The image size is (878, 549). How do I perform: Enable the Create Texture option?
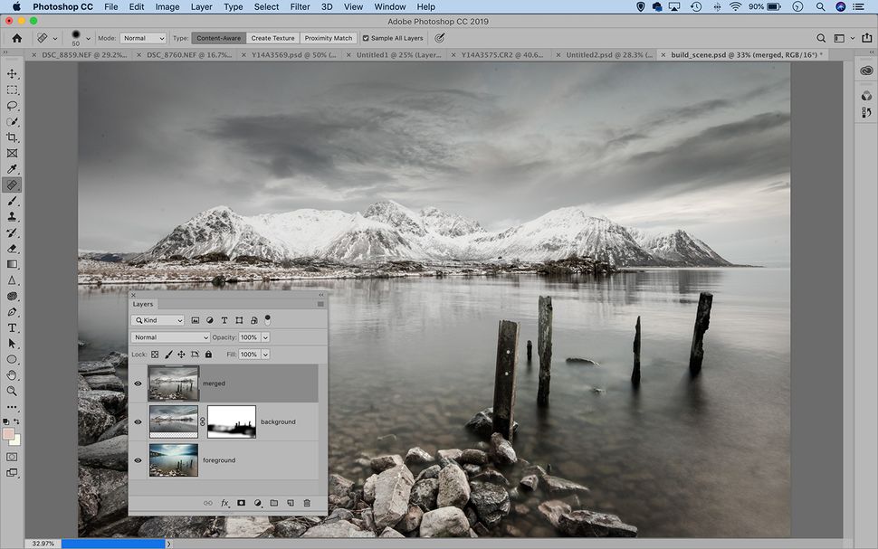click(x=272, y=38)
